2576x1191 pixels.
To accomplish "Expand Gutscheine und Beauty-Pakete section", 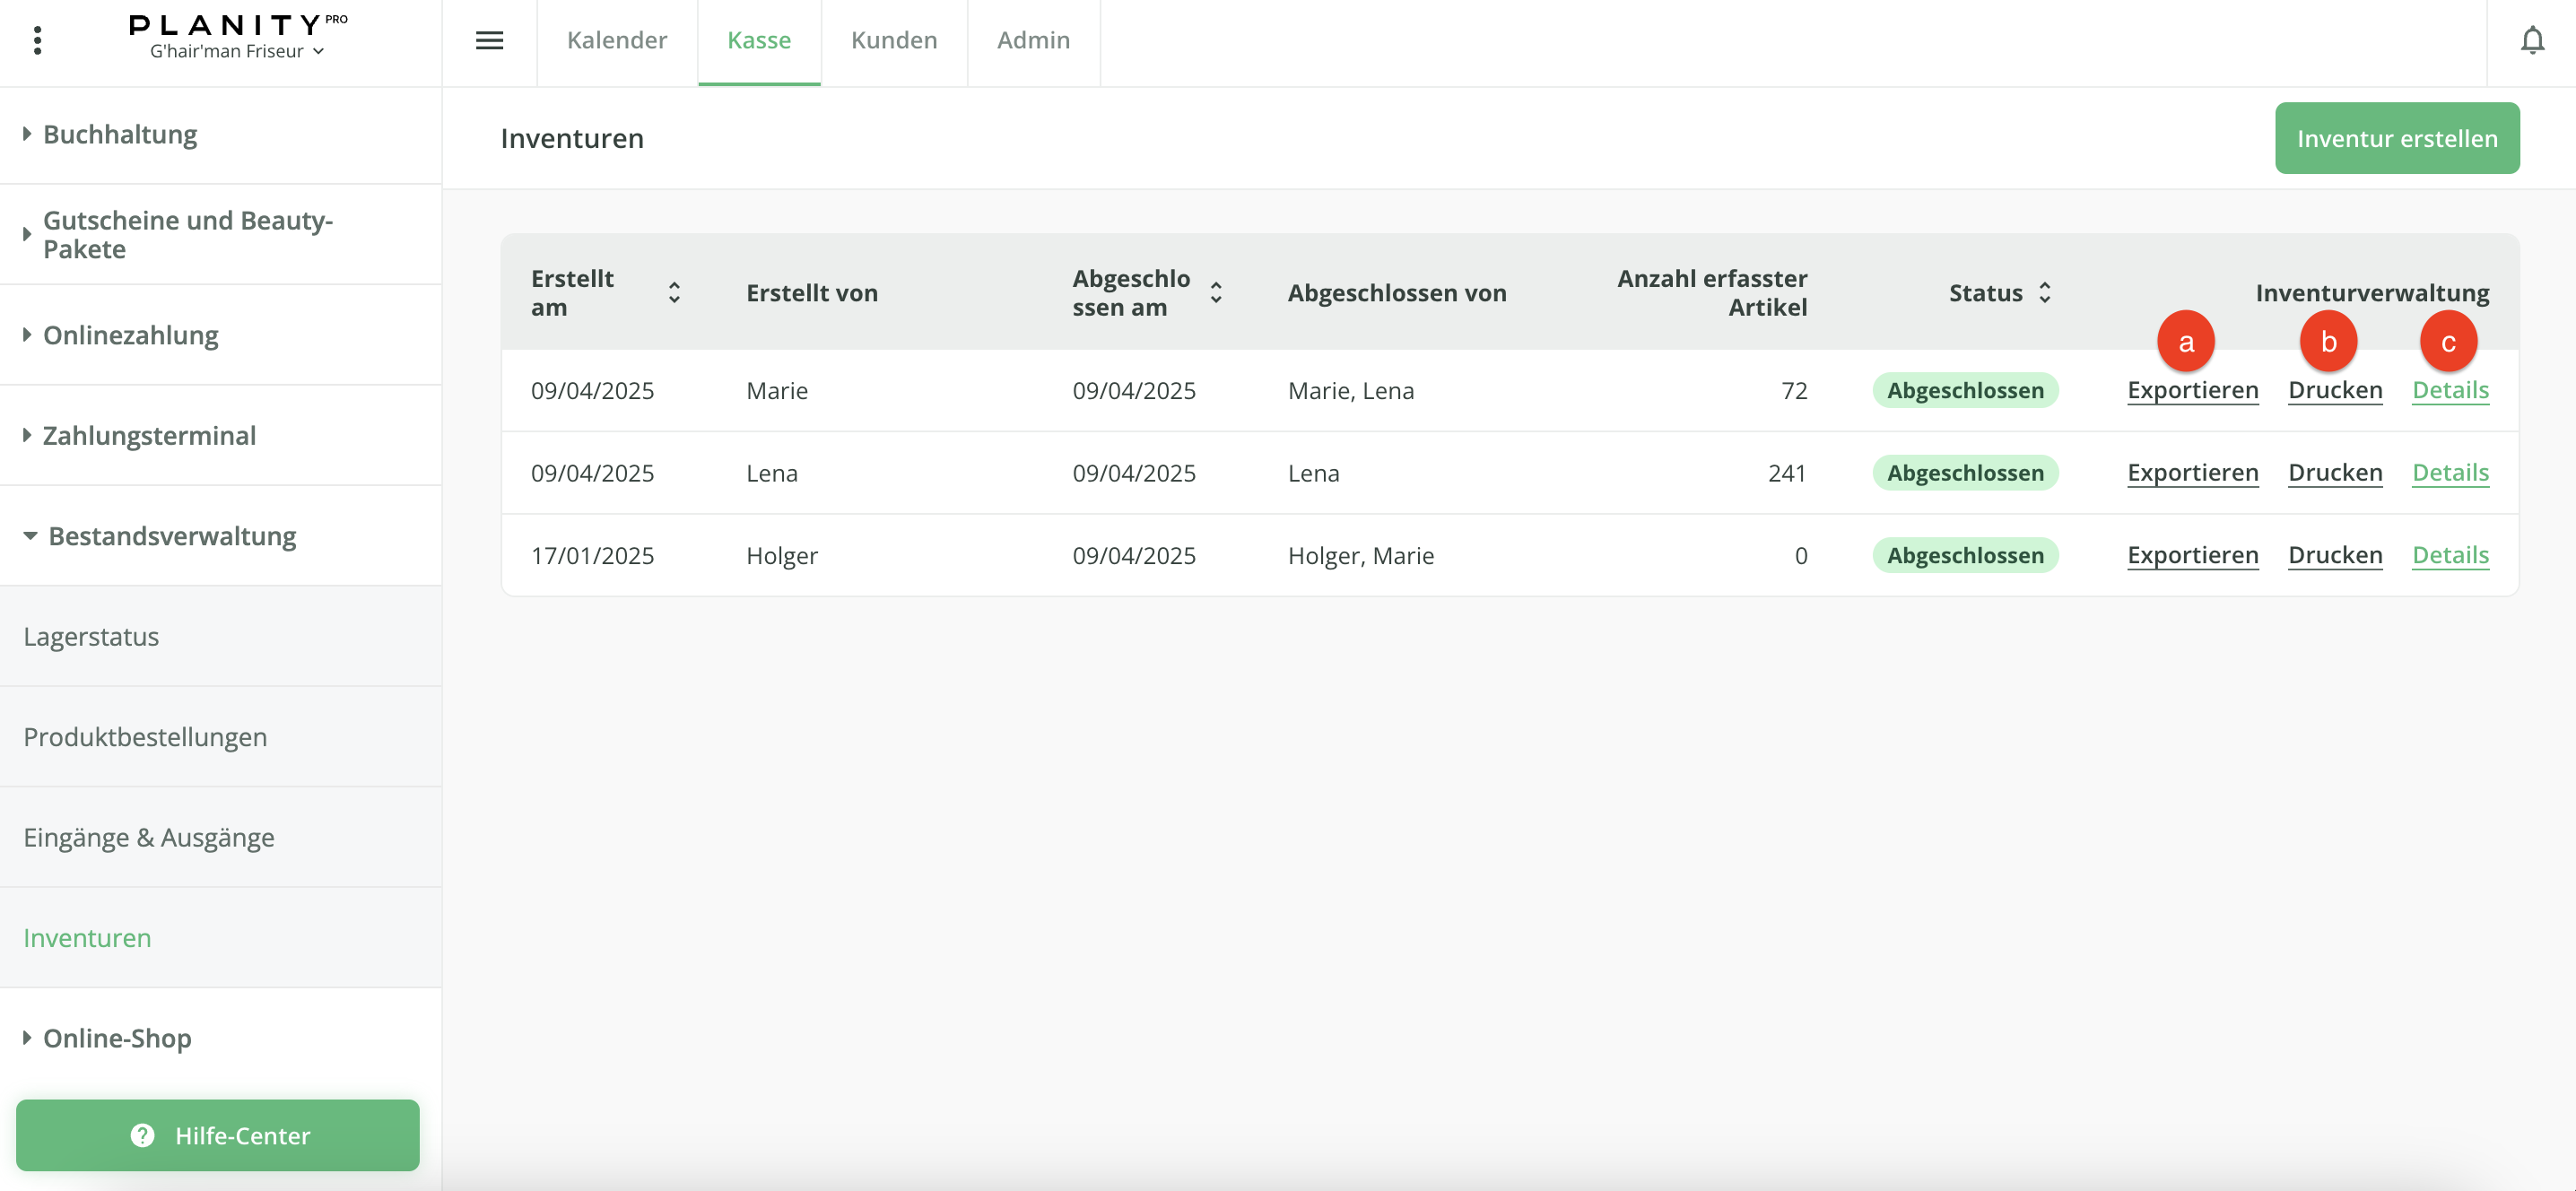I will coord(187,235).
